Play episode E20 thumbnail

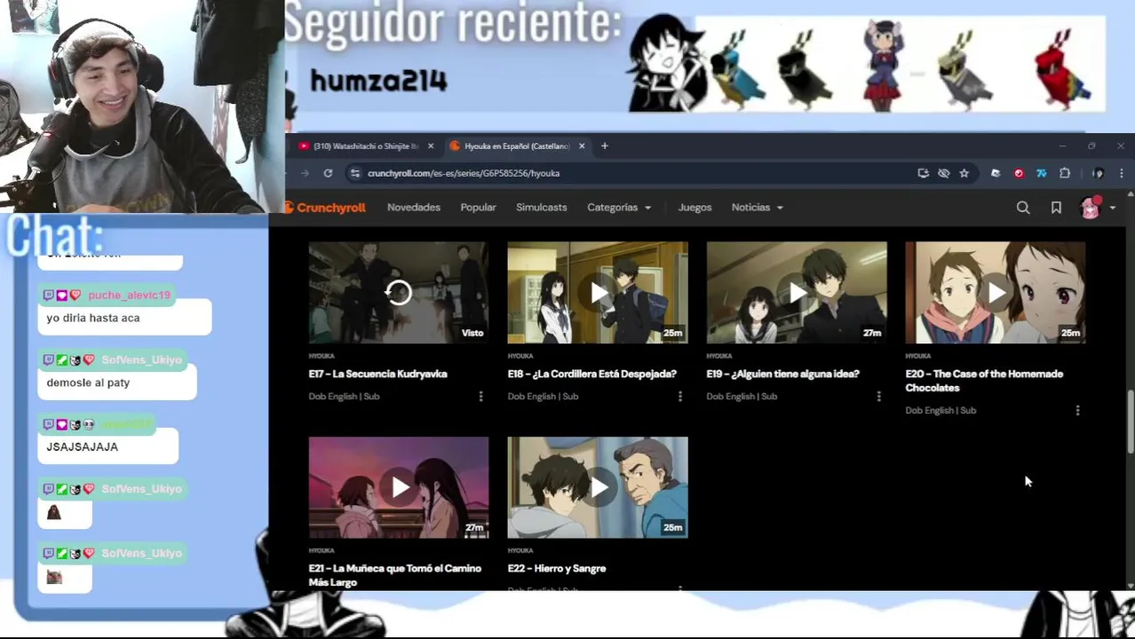996,292
